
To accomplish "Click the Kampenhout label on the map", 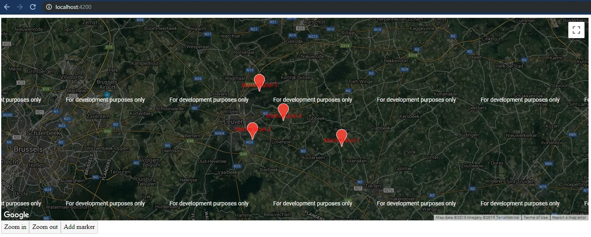I will 145,64.
